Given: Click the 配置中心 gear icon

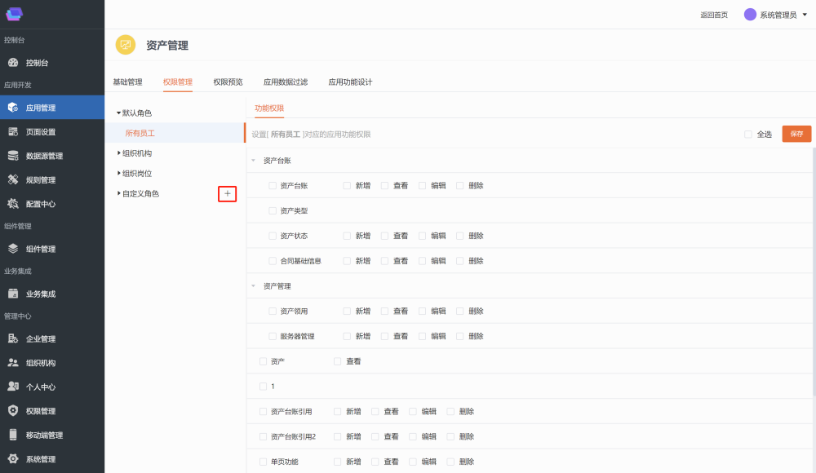Looking at the screenshot, I should [13, 204].
